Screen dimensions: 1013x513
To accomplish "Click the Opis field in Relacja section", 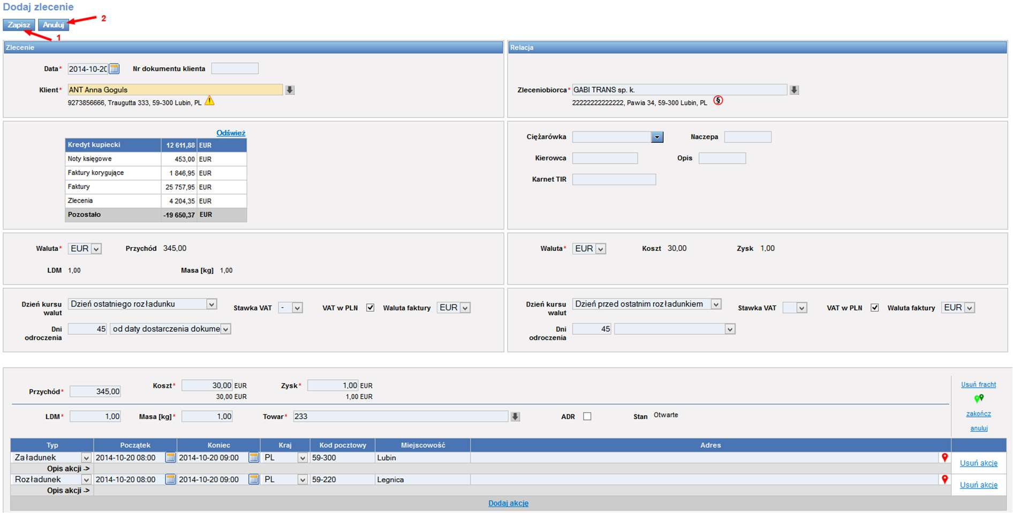I will pos(722,158).
